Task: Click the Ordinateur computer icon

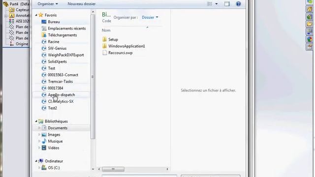Action: click(41, 161)
